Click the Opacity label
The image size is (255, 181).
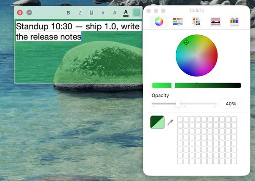point(160,96)
